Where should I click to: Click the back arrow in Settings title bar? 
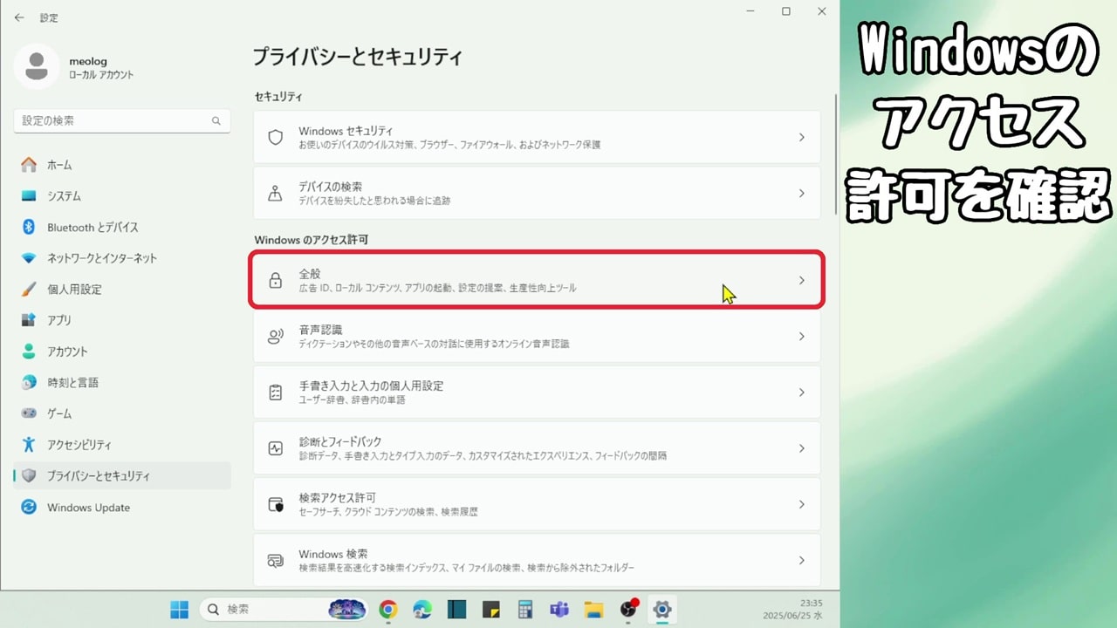pos(19,17)
